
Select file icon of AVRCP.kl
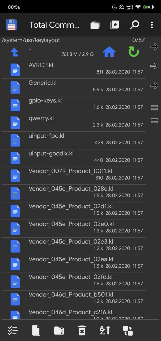coord(15,70)
